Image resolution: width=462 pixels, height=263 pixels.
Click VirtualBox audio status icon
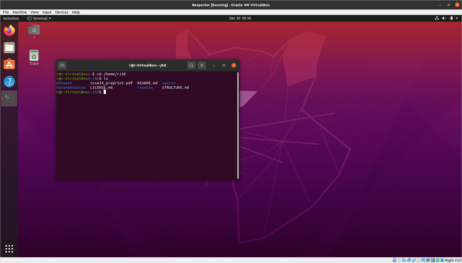pos(404,260)
